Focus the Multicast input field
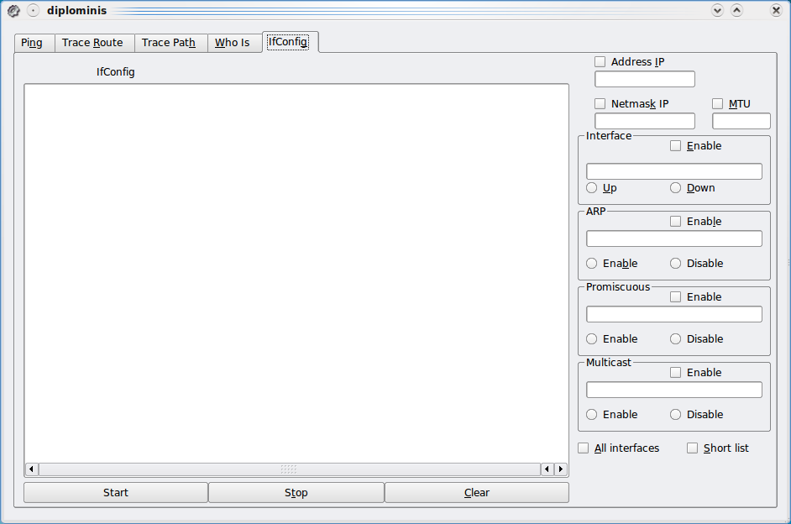Viewport: 791px width, 524px height. [674, 390]
